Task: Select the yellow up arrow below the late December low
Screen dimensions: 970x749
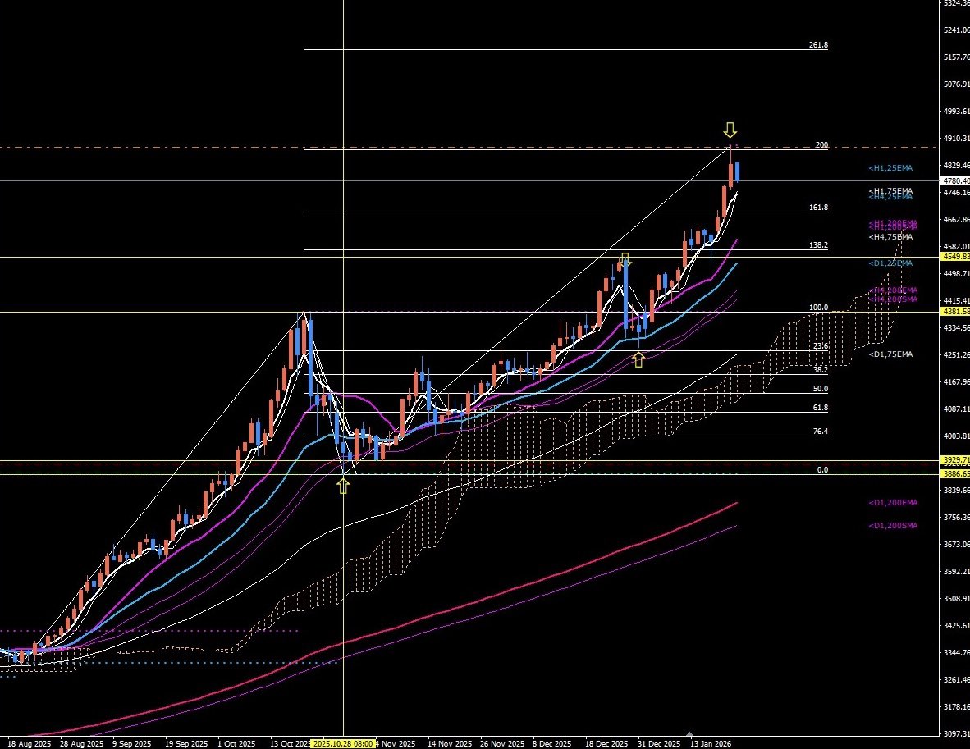Action: 638,359
